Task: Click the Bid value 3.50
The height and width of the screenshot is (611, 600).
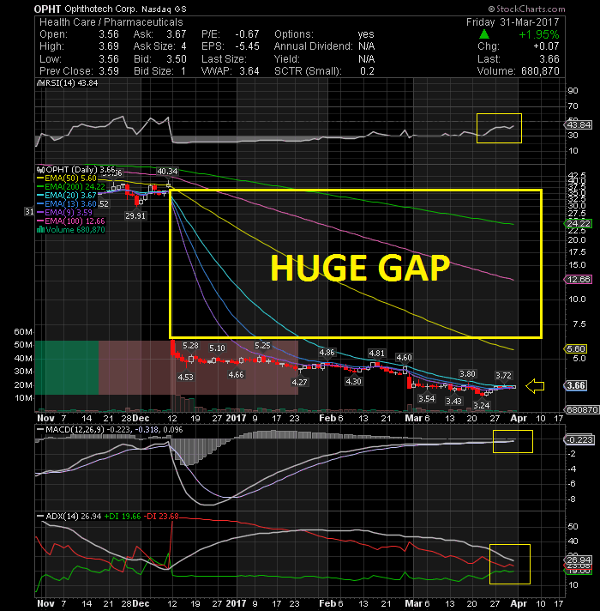Action: coord(177,59)
